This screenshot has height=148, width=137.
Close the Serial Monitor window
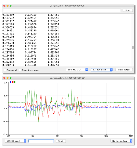point(4,6)
